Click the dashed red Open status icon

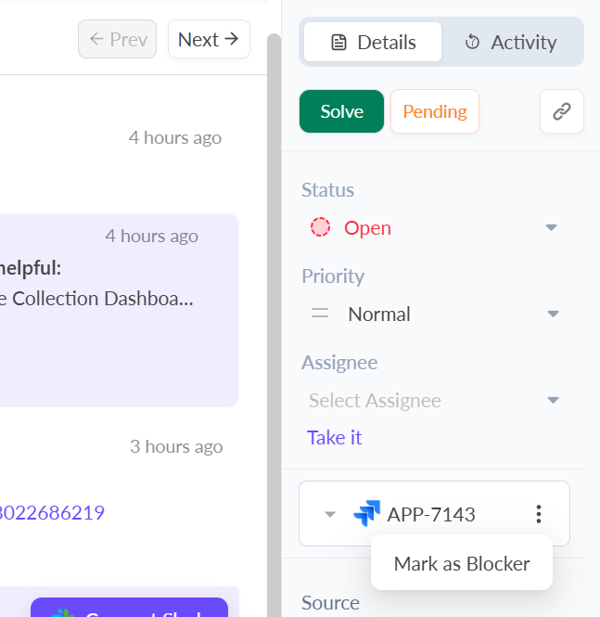tap(321, 227)
